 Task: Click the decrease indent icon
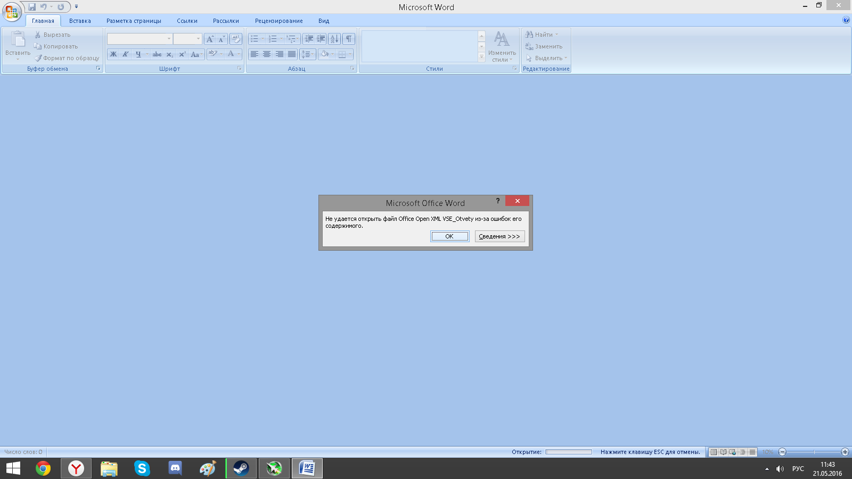pyautogui.click(x=309, y=39)
